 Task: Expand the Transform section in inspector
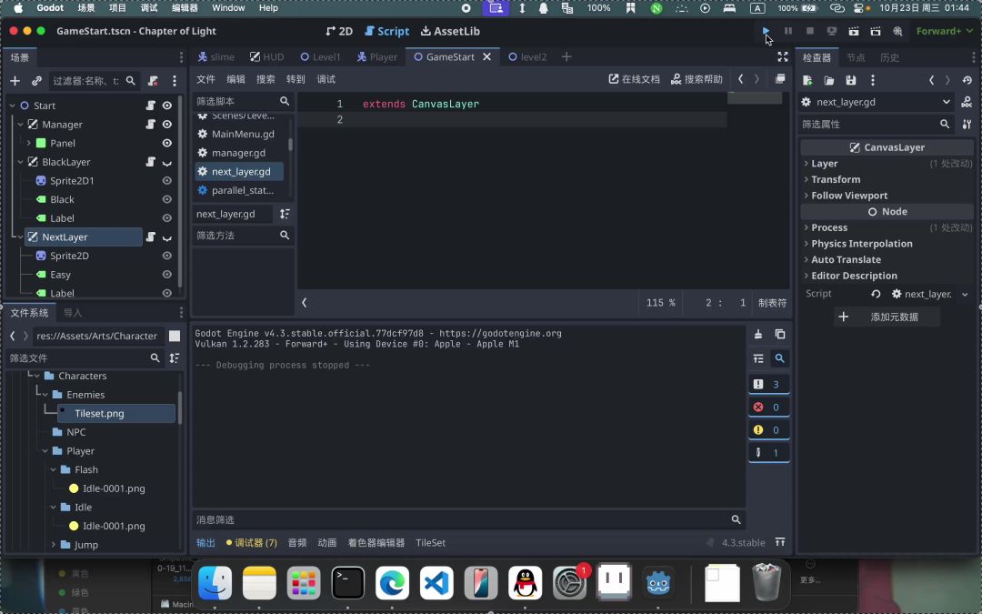[x=836, y=179]
